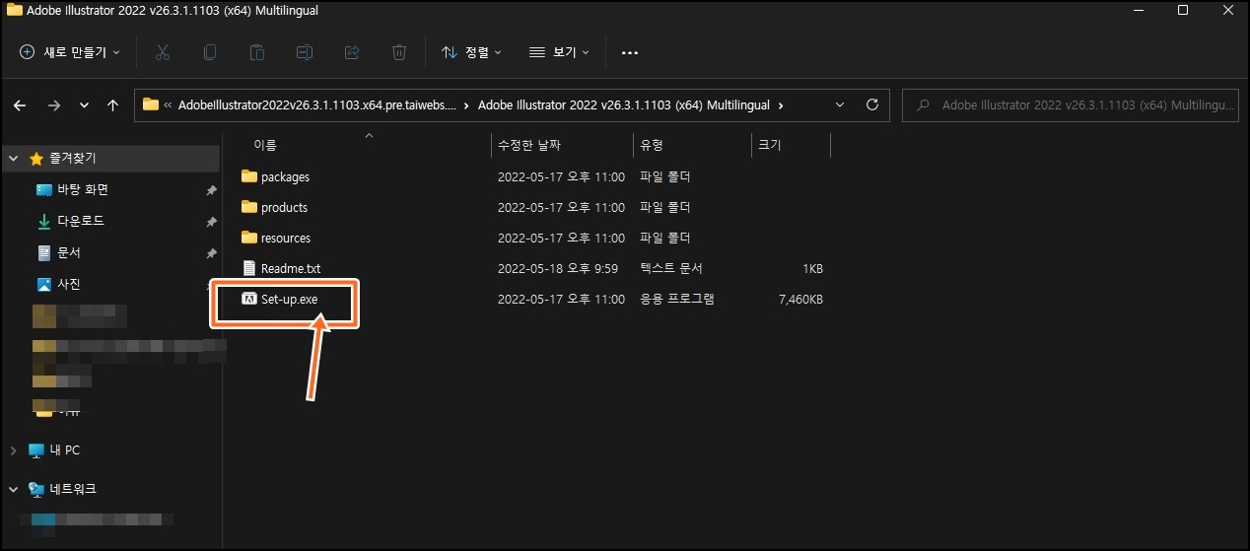Select the resources folder icon
Viewport: 1250px width, 551px height.
tap(248, 238)
